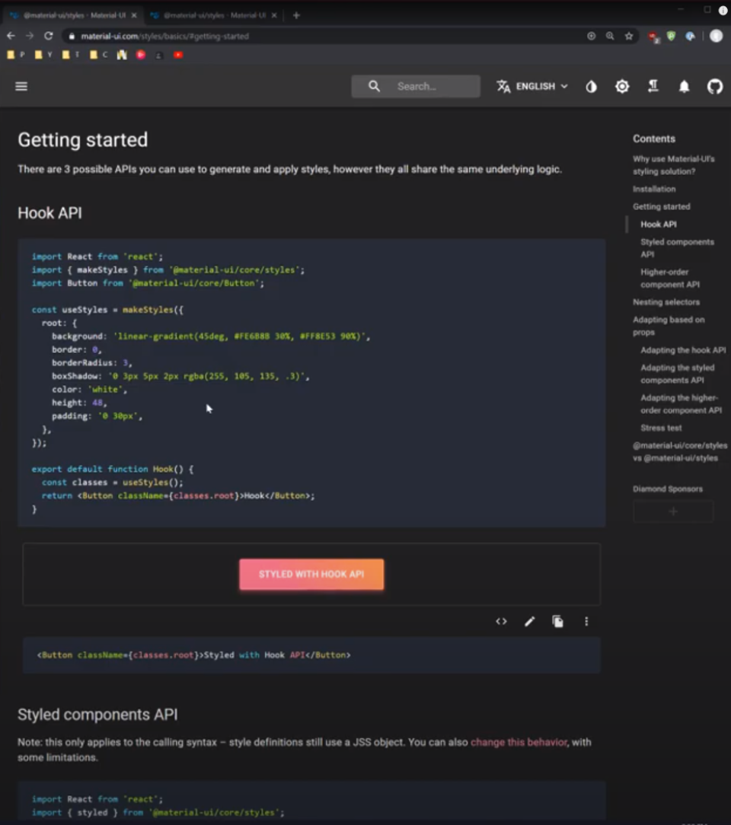Open the T bookmark folder
Screen dimensions: 731x825
71,55
